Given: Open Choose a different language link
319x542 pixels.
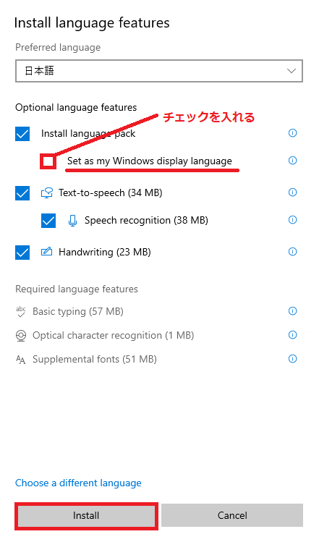Looking at the screenshot, I should (78, 483).
